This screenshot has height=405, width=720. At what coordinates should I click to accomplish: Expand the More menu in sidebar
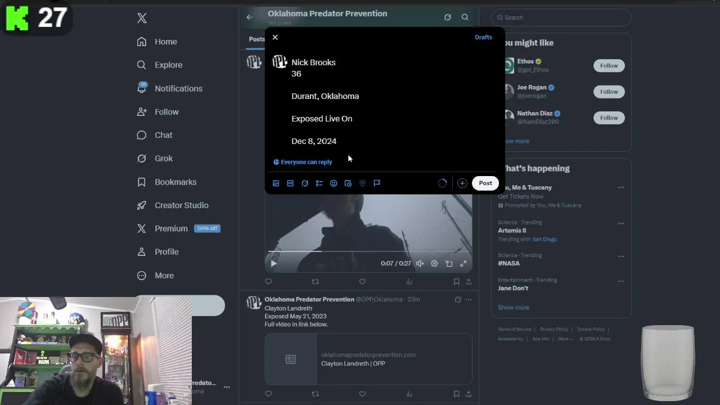tap(155, 276)
